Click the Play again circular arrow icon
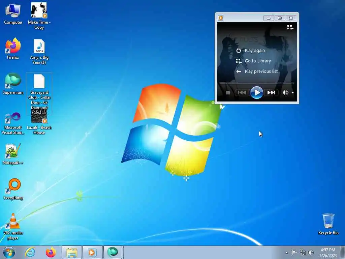Screen dimensions: 345x259 point(239,51)
